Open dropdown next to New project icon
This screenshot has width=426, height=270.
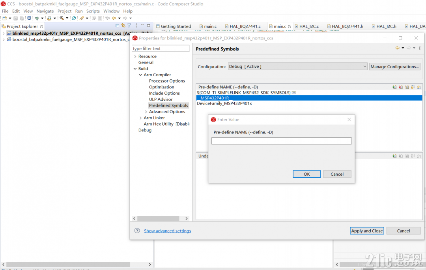(x=10, y=18)
